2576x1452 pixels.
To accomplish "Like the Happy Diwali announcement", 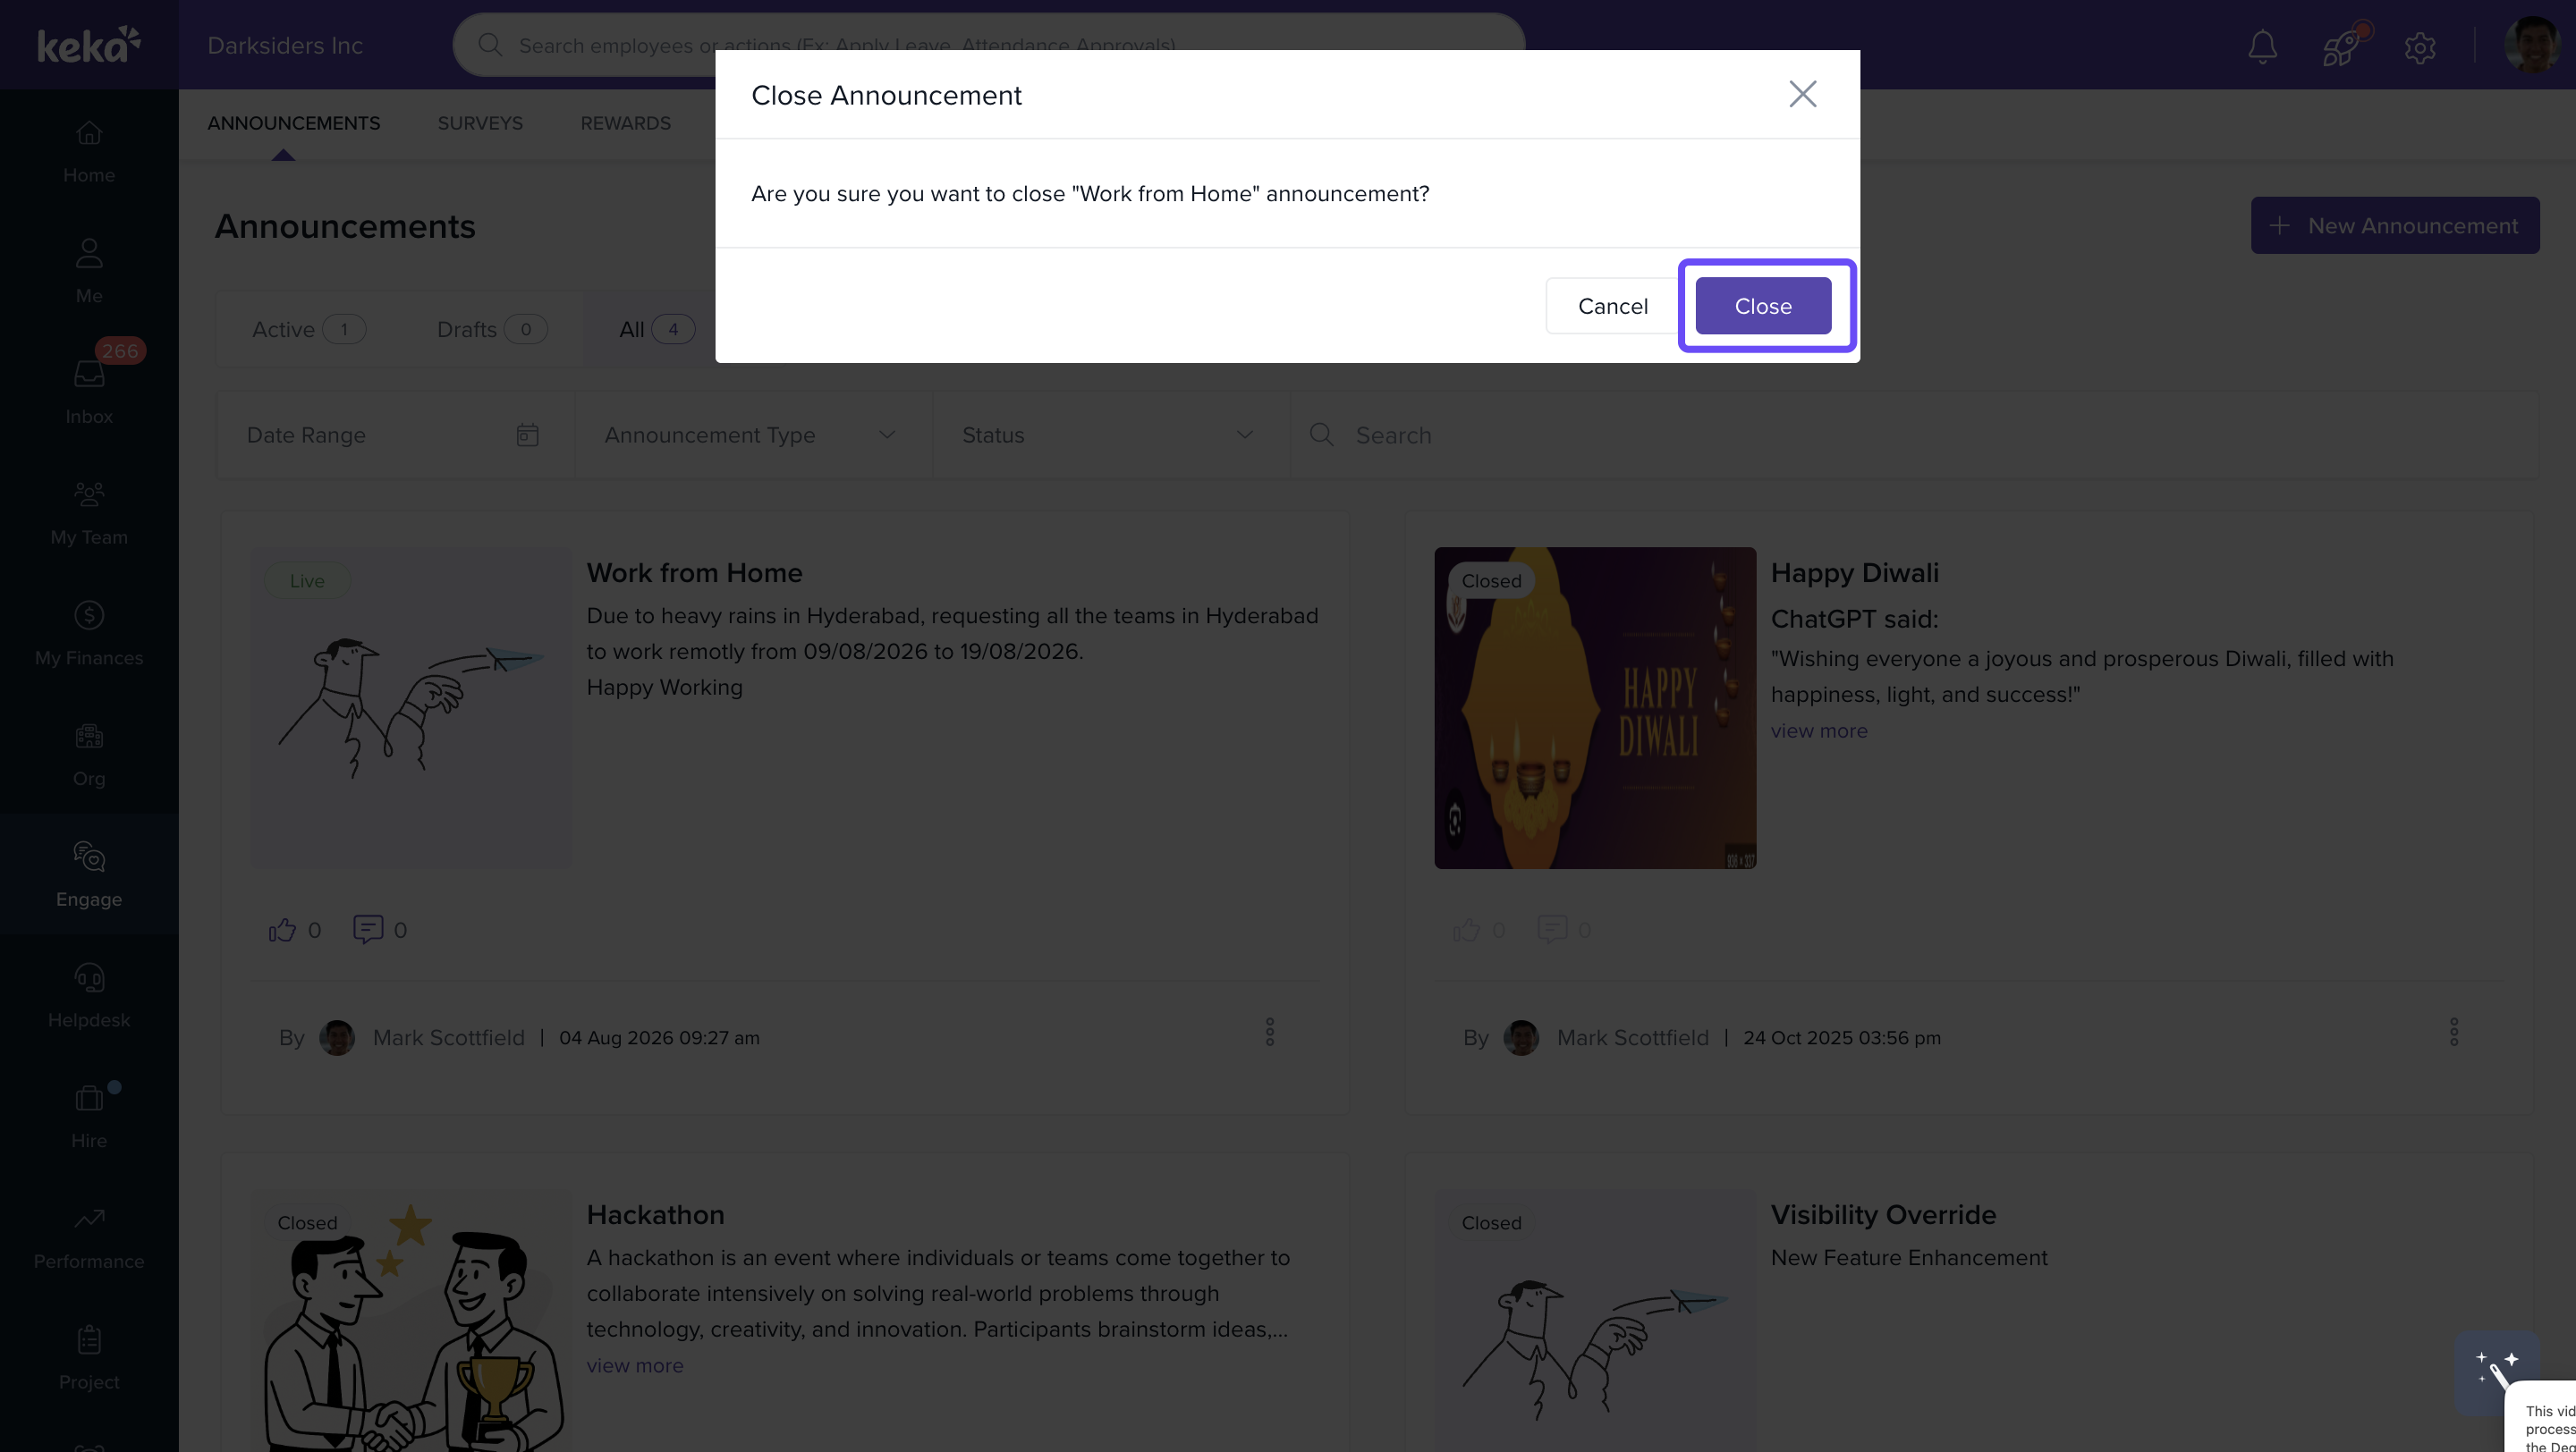I will [1466, 929].
